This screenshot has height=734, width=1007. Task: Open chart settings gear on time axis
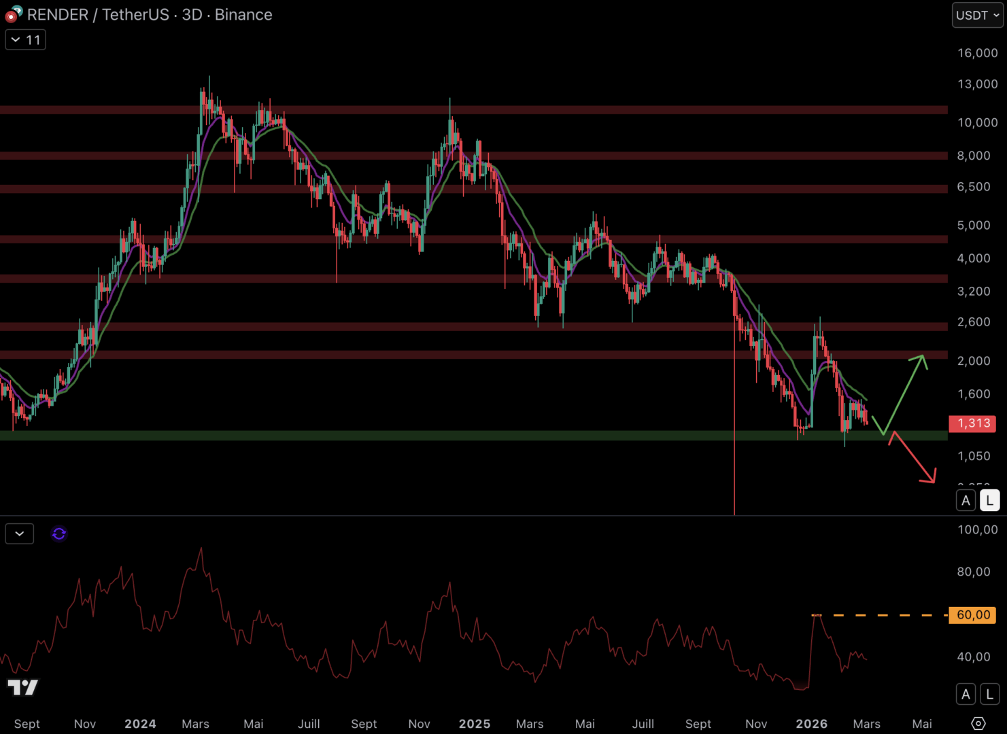click(978, 723)
